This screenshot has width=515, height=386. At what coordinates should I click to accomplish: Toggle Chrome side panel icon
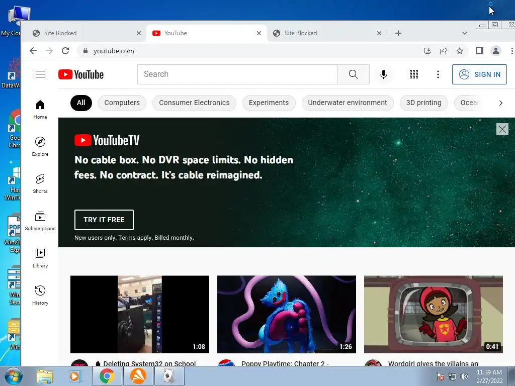click(x=479, y=51)
